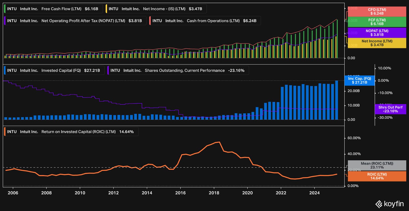
Task: Click the red CFO (LTM) $6.24B axis tag
Action: coord(377,11)
